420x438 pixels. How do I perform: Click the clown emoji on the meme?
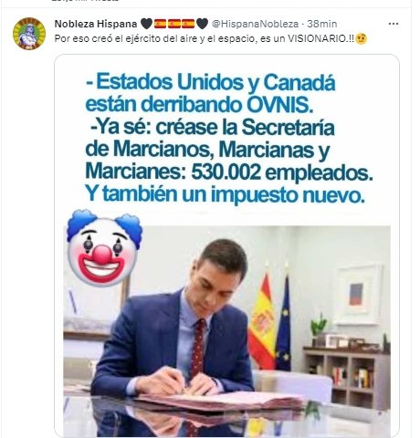pyautogui.click(x=104, y=248)
